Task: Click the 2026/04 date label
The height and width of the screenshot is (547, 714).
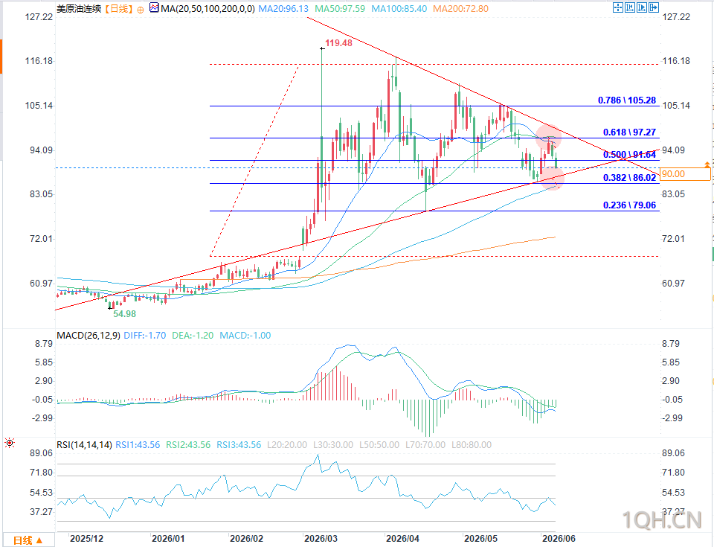Action: click(402, 539)
